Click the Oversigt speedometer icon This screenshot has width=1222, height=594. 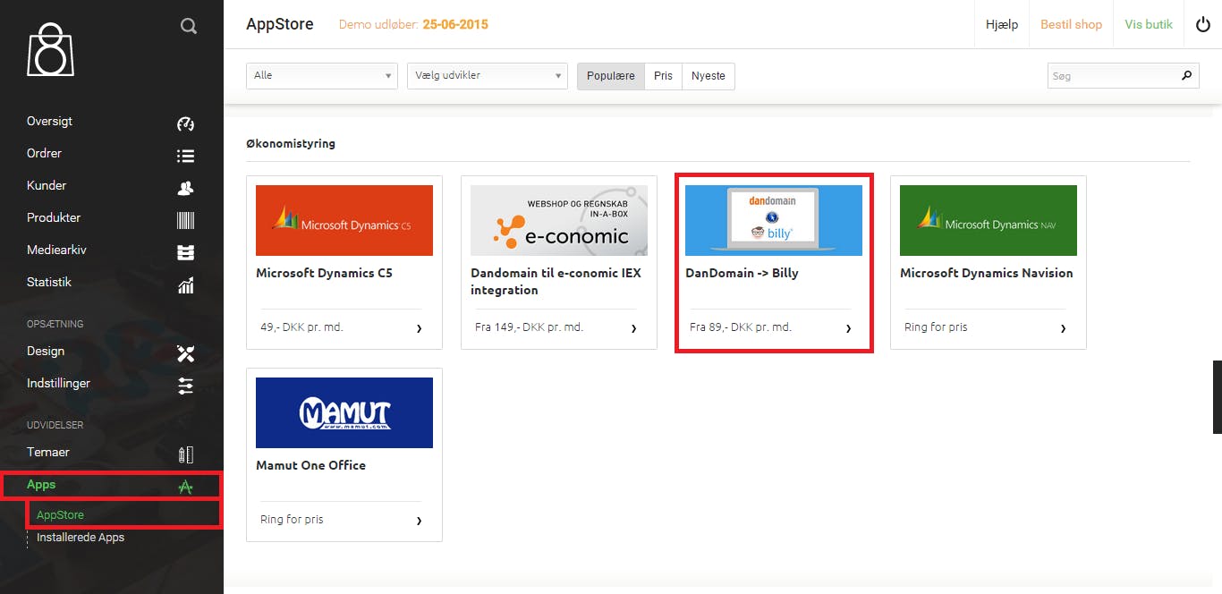click(185, 123)
